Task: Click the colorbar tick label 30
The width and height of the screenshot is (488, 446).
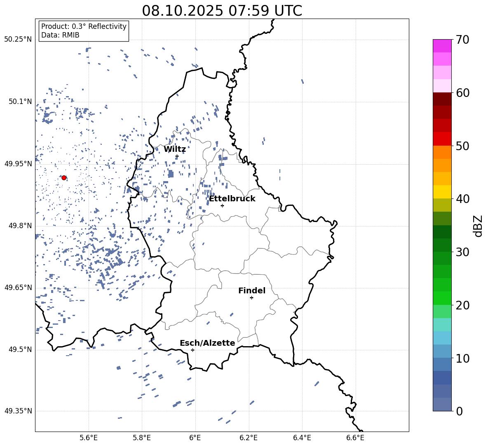Action: 463,252
